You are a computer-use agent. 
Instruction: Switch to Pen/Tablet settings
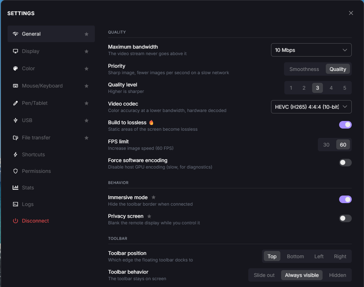51,103
